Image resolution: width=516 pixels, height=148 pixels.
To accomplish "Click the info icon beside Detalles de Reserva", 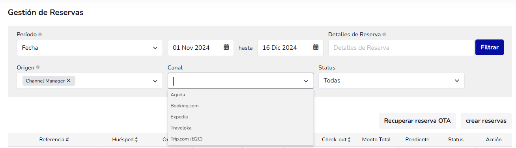I will pos(384,34).
